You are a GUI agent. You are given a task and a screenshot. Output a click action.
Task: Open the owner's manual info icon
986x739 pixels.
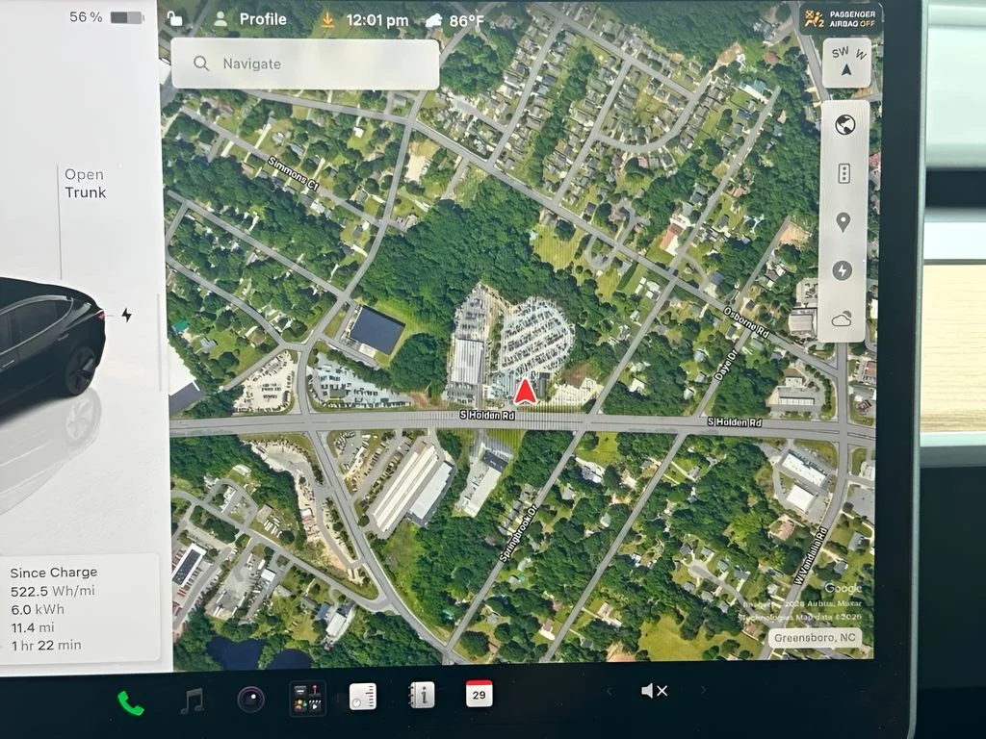422,695
